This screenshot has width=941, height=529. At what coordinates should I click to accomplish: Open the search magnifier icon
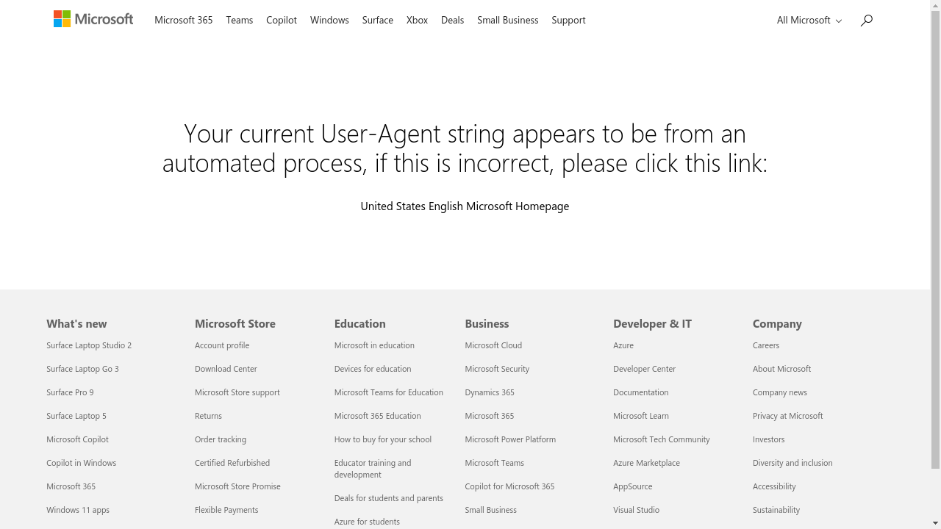point(867,21)
